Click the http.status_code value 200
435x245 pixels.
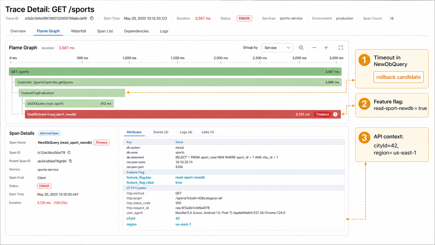[178, 203]
